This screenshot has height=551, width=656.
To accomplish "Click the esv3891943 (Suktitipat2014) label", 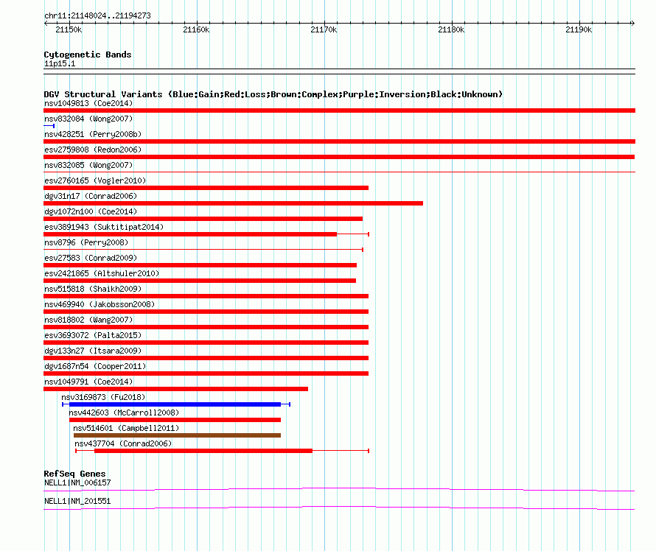I will click(x=104, y=227).
